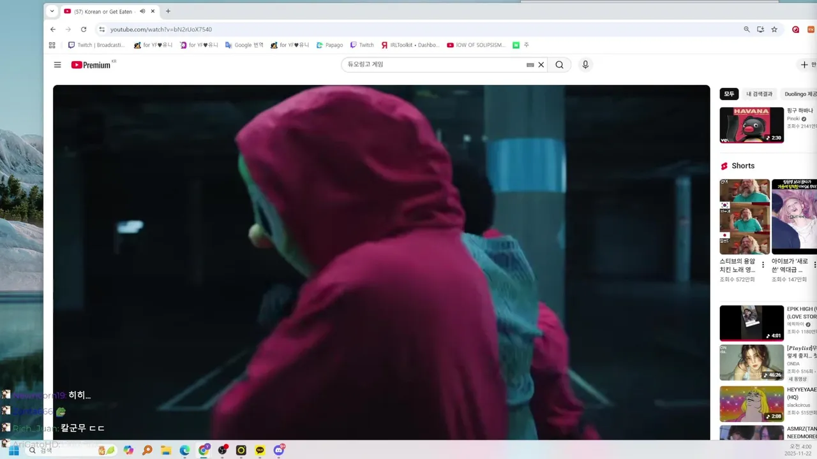The image size is (817, 459).
Task: Bookmark this page with star icon
Action: (774, 29)
